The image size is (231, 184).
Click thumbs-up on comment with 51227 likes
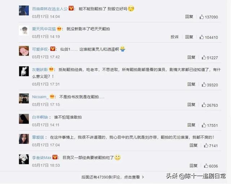[210, 57]
